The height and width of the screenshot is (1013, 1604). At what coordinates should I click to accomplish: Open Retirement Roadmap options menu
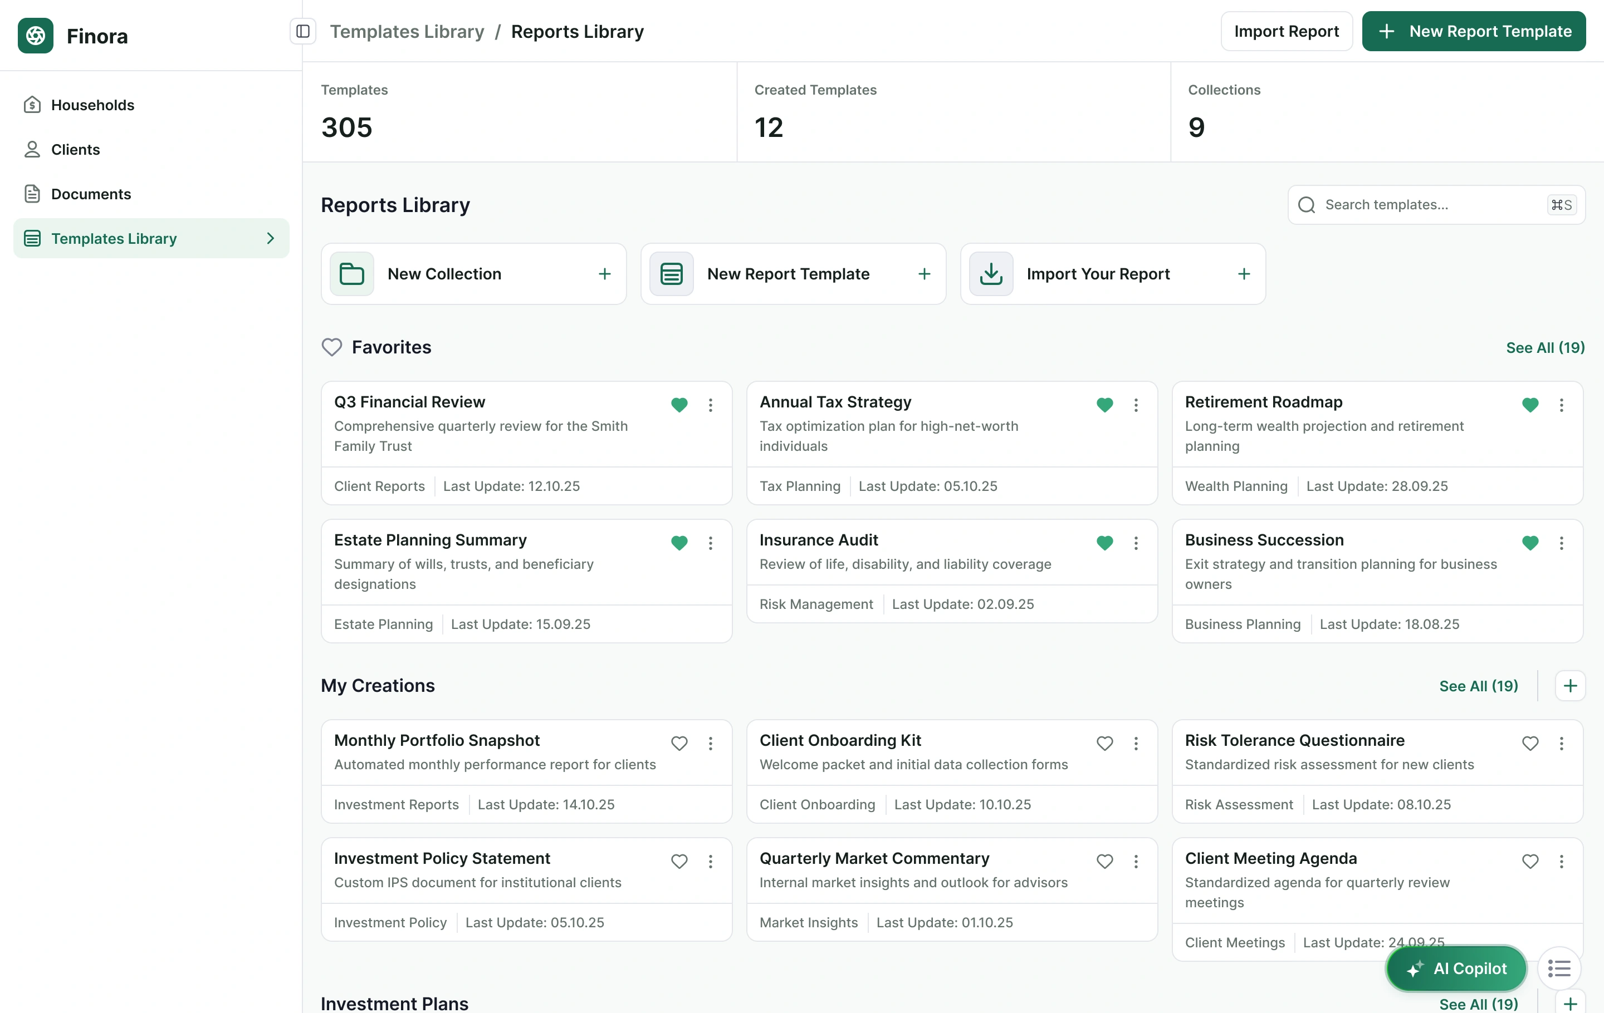point(1561,405)
